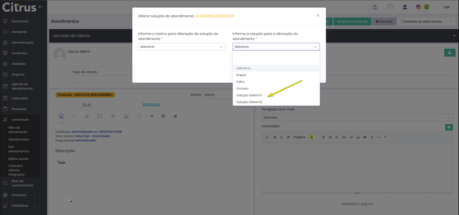Click the attachment paperclip icon

click(87, 116)
